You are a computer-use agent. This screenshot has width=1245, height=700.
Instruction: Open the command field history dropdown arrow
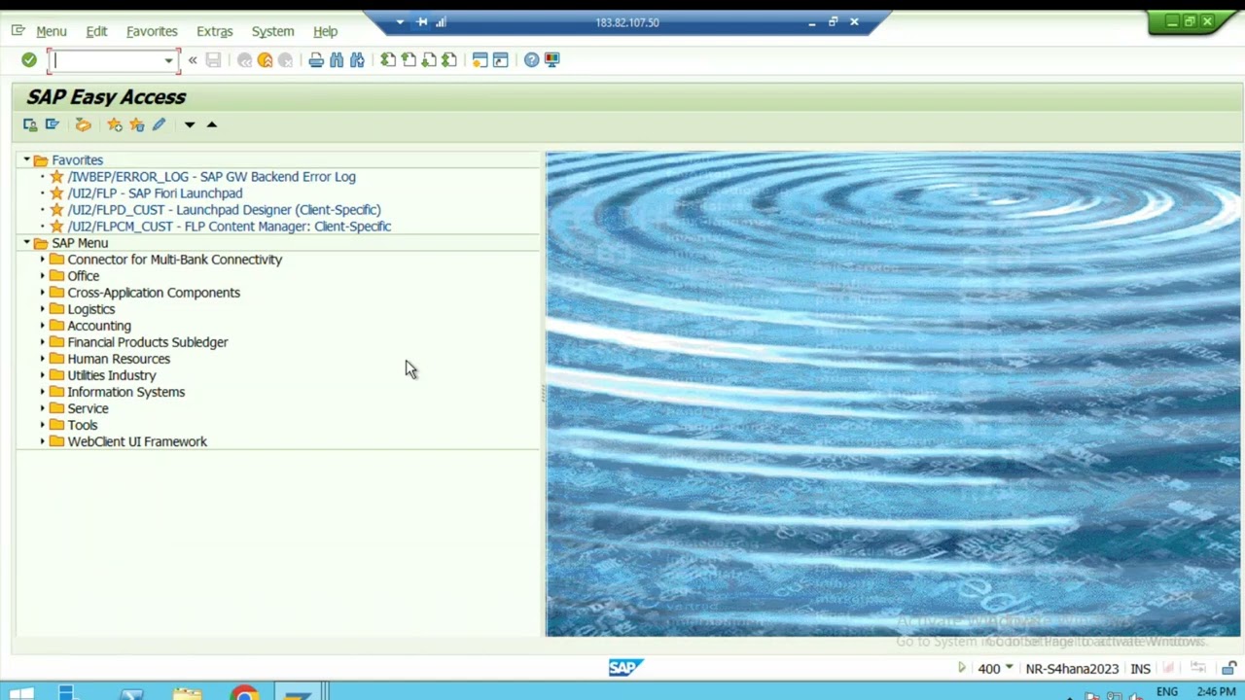pyautogui.click(x=168, y=61)
